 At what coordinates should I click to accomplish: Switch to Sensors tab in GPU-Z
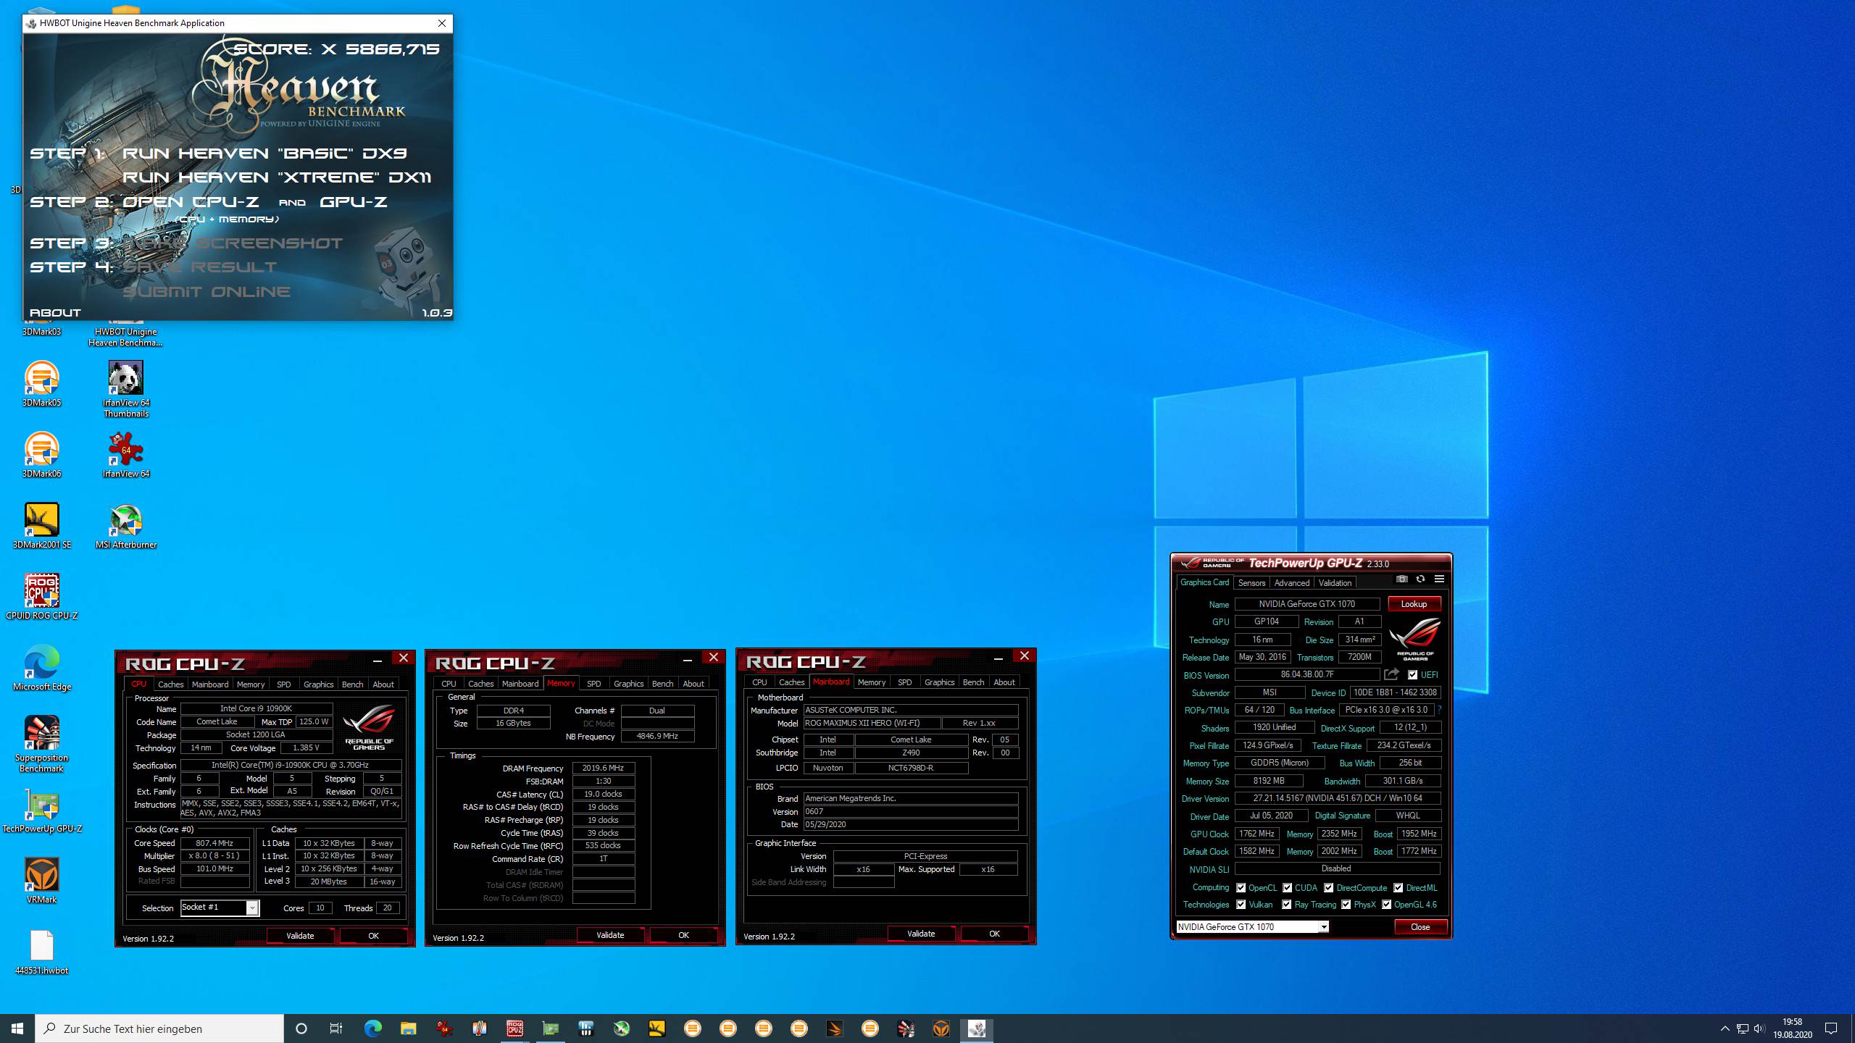click(1251, 583)
